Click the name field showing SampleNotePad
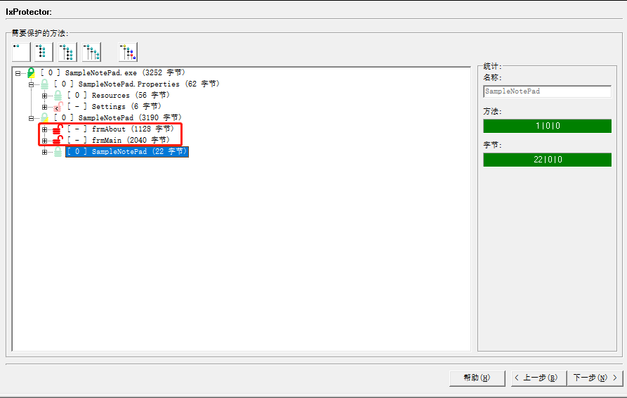 click(547, 91)
